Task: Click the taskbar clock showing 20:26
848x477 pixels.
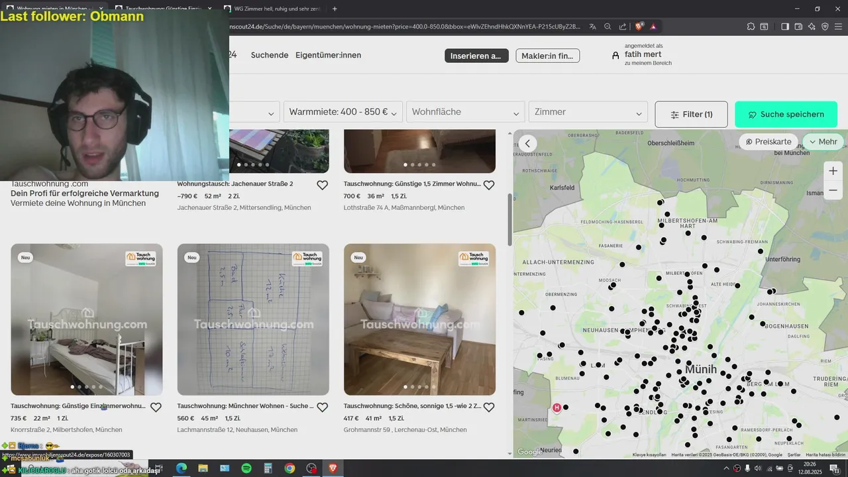Action: tap(811, 468)
